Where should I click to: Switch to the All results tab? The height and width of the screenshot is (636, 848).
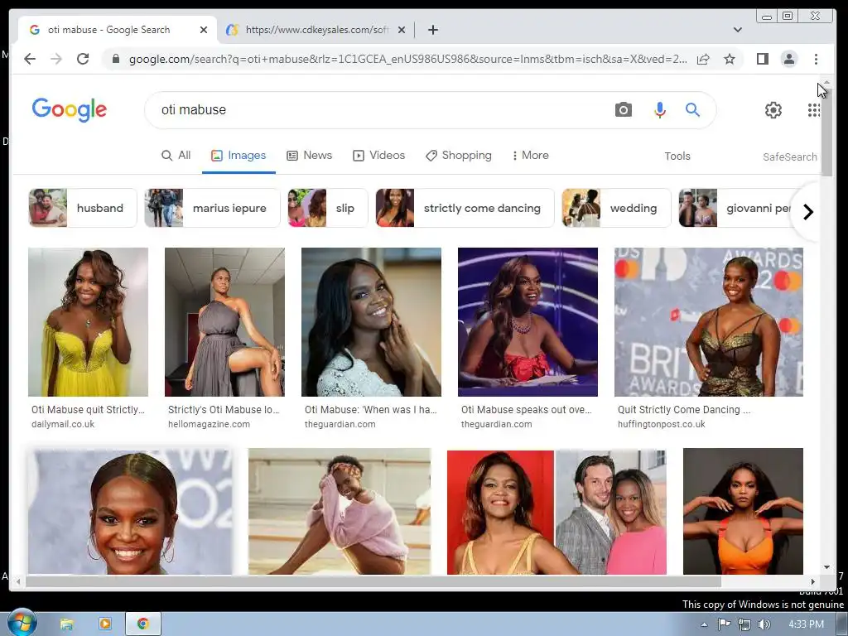[176, 156]
